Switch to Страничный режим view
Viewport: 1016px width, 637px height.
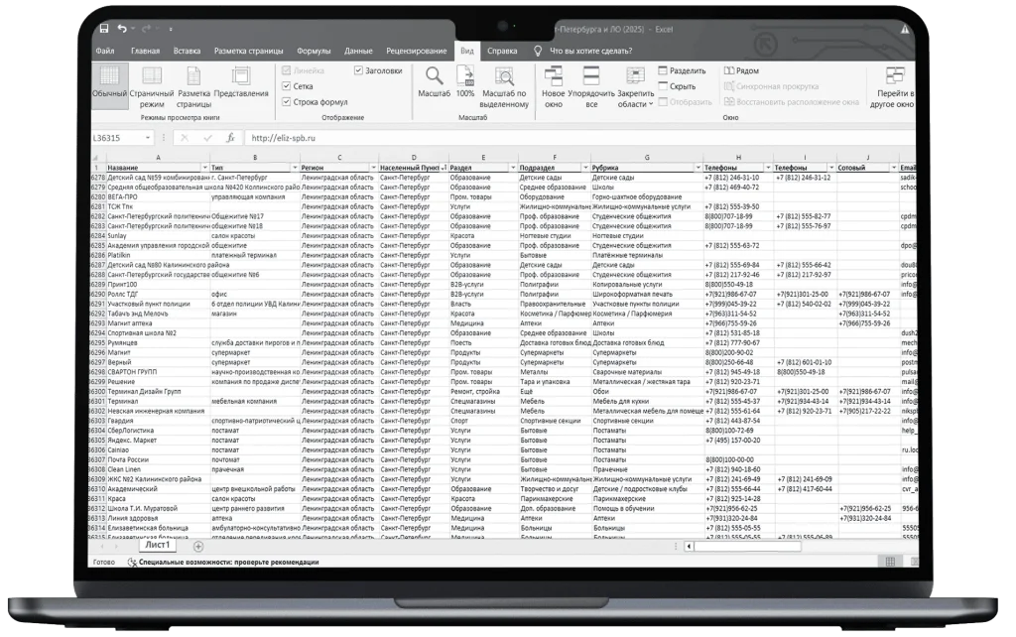click(152, 86)
